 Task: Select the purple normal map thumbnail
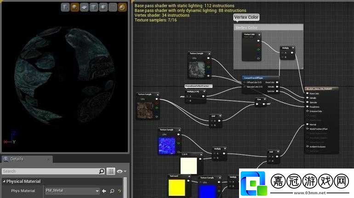point(167,146)
